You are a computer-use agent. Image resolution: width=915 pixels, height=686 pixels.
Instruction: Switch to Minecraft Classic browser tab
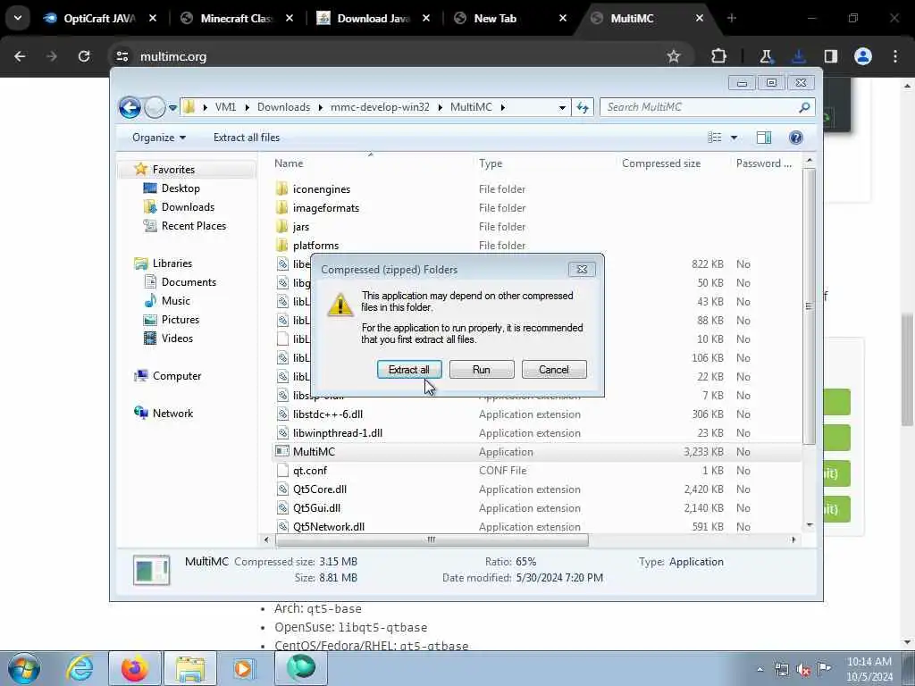point(236,18)
